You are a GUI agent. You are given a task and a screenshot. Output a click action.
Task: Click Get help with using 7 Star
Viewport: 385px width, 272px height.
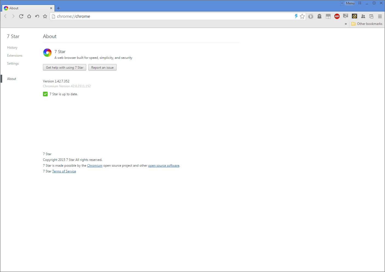tap(65, 67)
